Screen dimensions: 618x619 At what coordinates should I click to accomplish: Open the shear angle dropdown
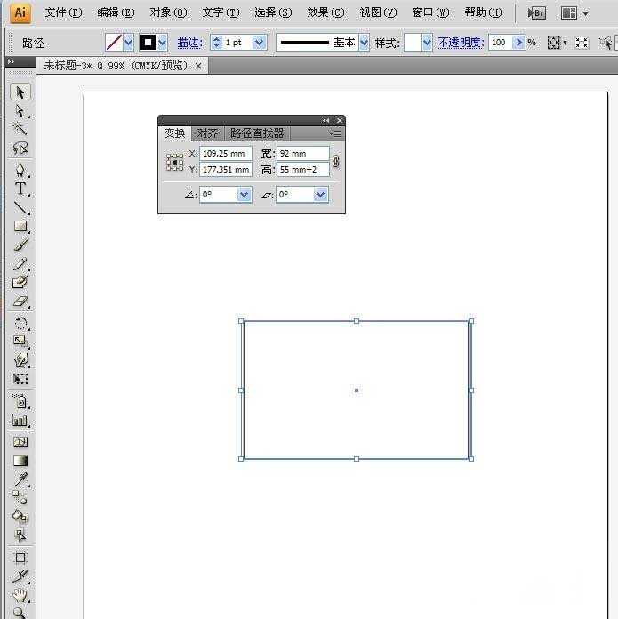(321, 195)
